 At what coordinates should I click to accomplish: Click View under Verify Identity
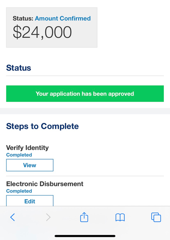point(30,165)
